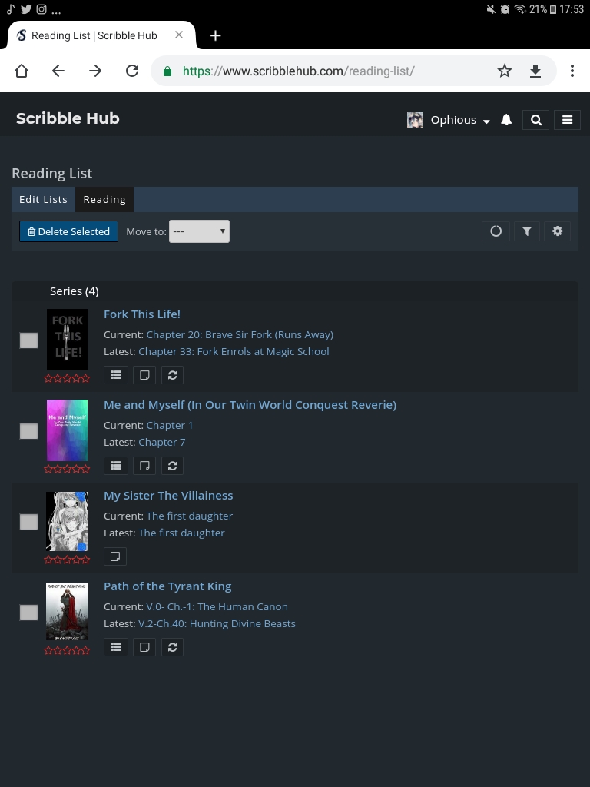590x787 pixels.
Task: Click the Ophious profile avatar
Action: [414, 120]
